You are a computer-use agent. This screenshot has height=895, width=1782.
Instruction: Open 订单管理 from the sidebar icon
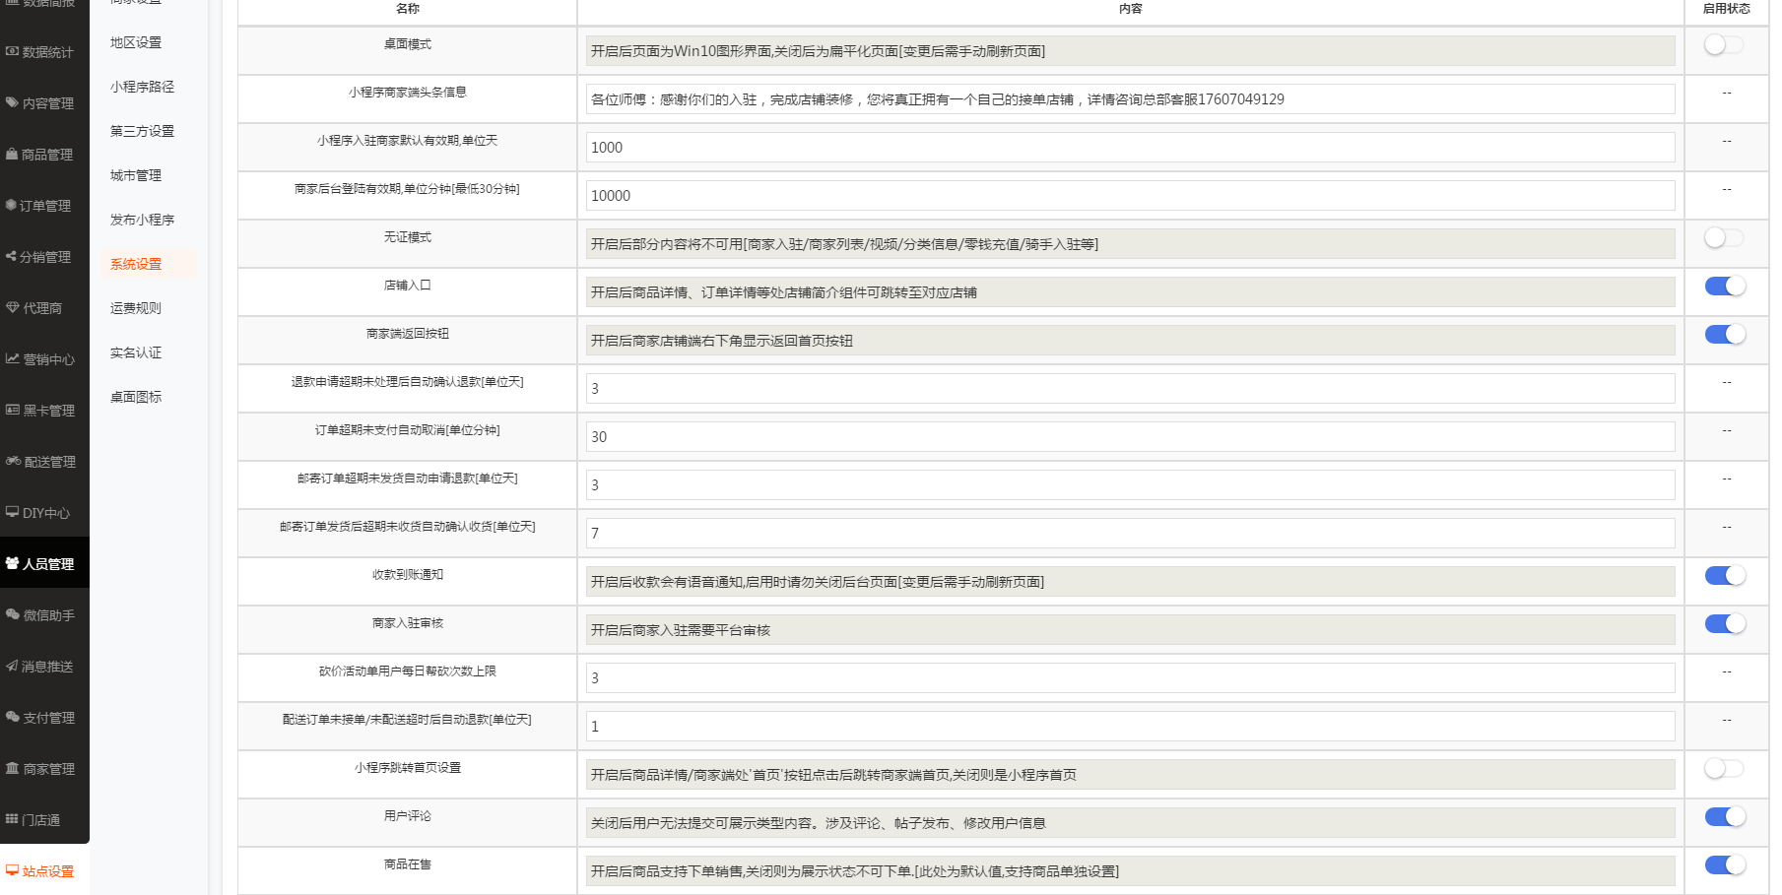12,205
